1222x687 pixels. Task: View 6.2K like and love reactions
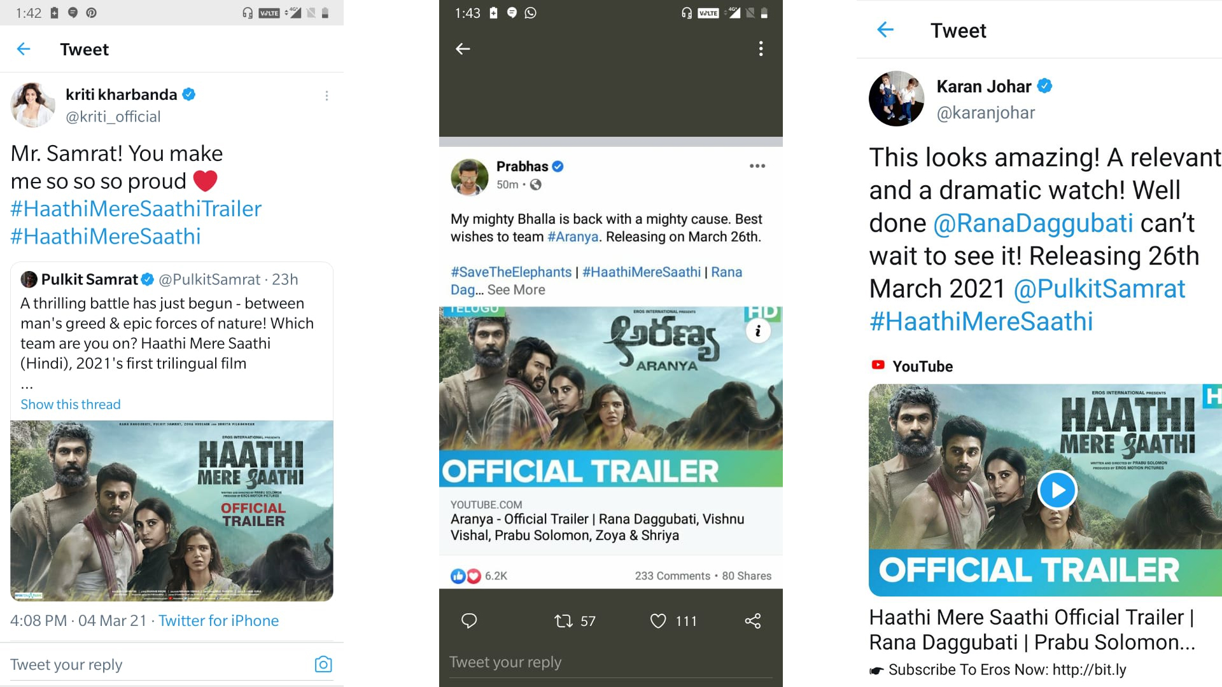tap(479, 576)
